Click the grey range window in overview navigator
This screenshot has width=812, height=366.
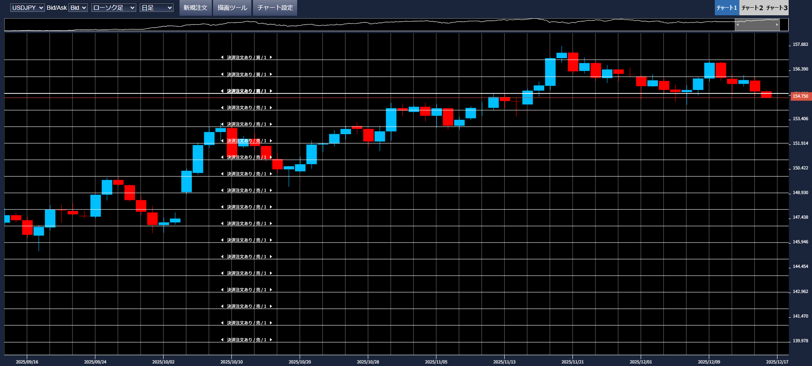pyautogui.click(x=757, y=25)
